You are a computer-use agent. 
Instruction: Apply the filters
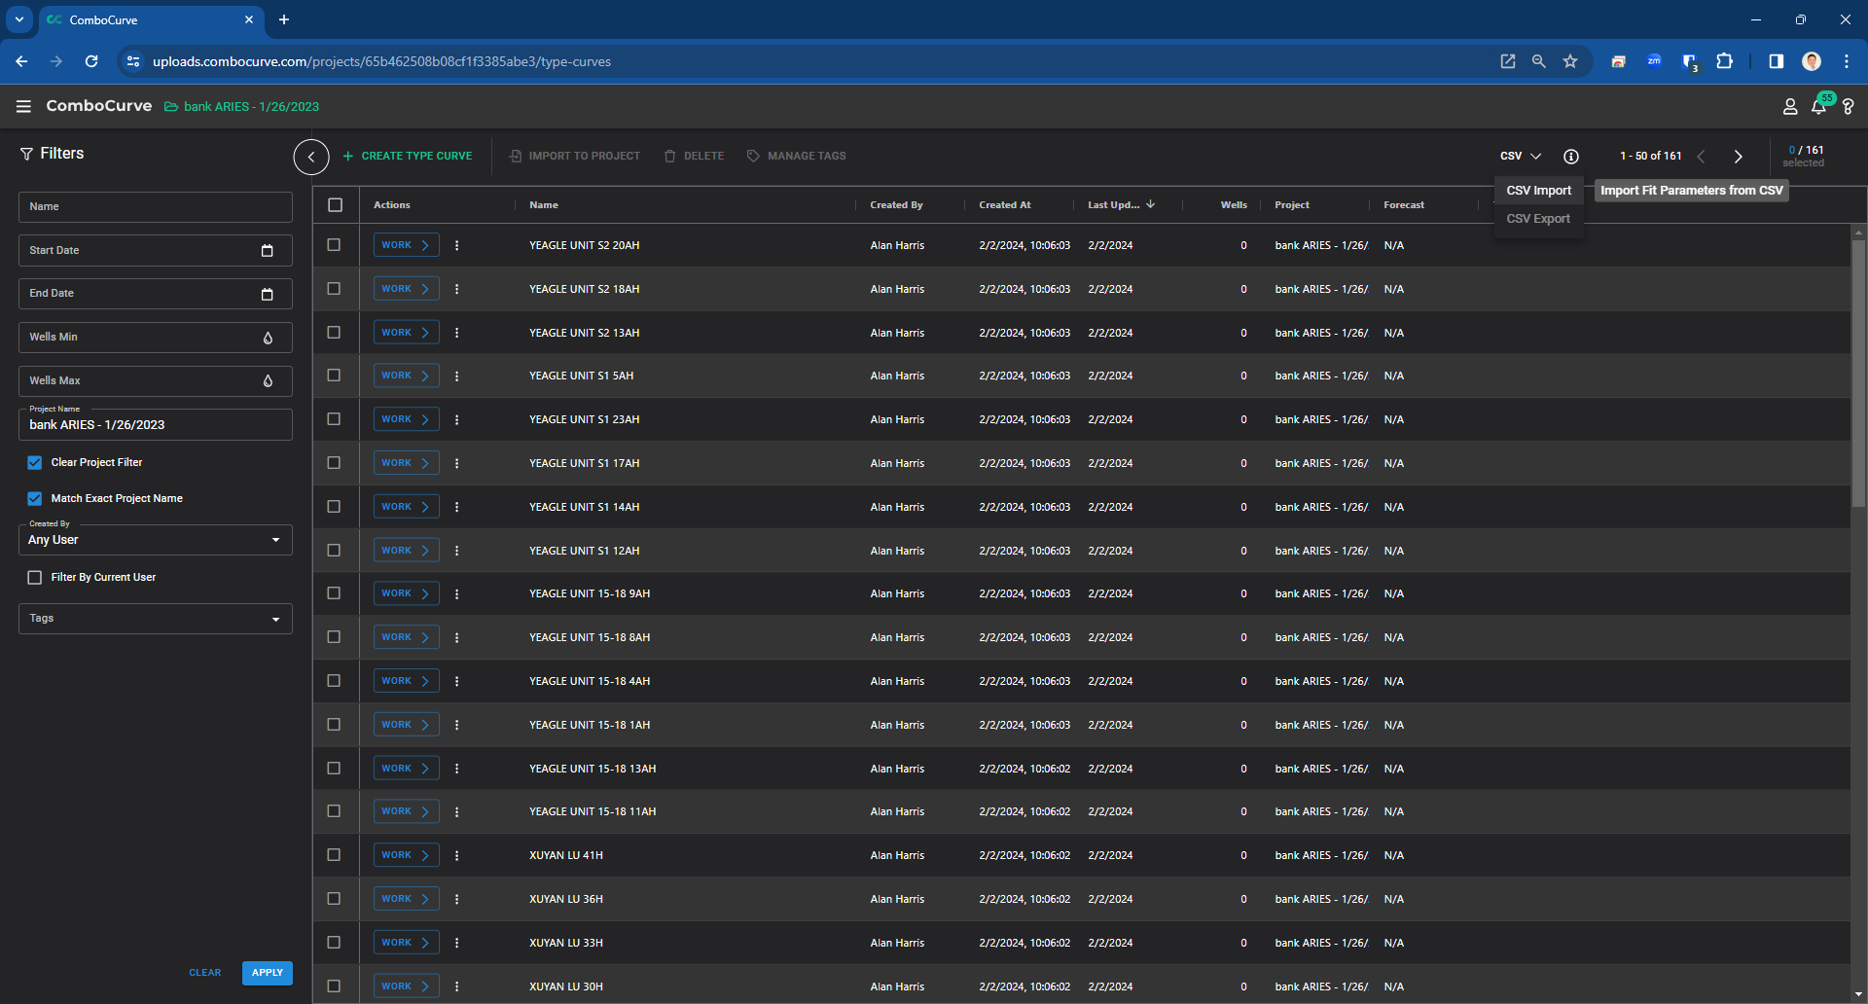(x=268, y=973)
